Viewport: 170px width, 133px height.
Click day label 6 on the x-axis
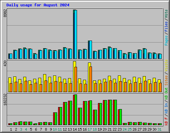tap(36, 129)
